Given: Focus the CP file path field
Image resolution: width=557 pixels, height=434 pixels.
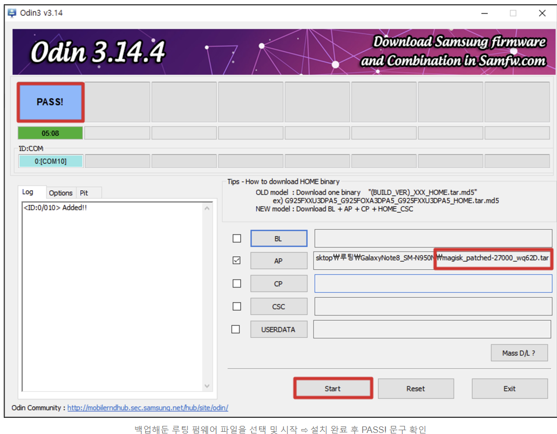Looking at the screenshot, I should [x=433, y=284].
